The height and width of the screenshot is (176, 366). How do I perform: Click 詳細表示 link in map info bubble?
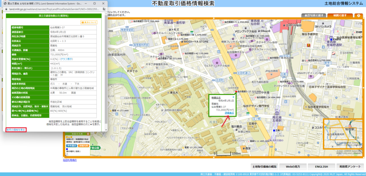229,113
